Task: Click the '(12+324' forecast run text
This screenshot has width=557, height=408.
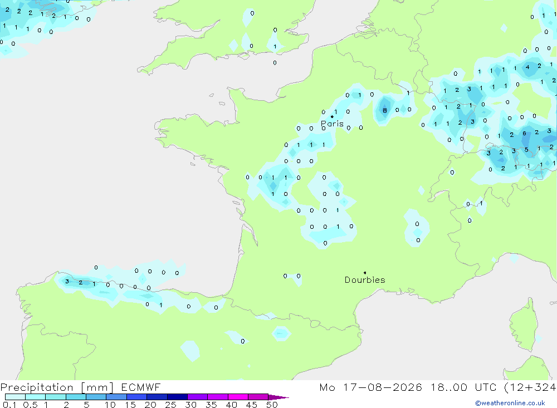Action: pyautogui.click(x=530, y=387)
